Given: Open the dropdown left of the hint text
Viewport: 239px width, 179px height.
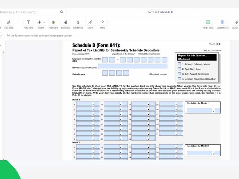Looking at the screenshot, I should (x=1, y=36).
